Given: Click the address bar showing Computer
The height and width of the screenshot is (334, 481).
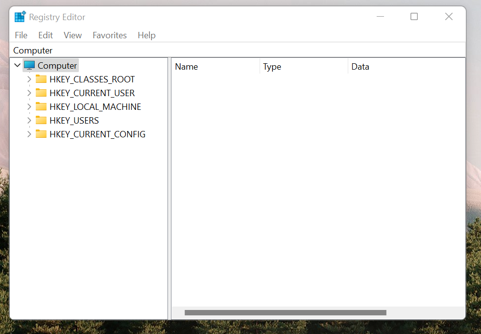Looking at the screenshot, I should pyautogui.click(x=238, y=51).
